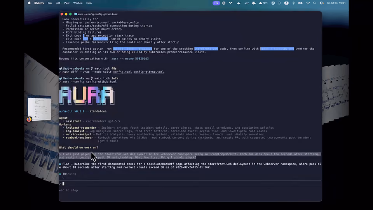
Task: Close the Ghostty terminal window
Action: pyautogui.click(x=62, y=14)
